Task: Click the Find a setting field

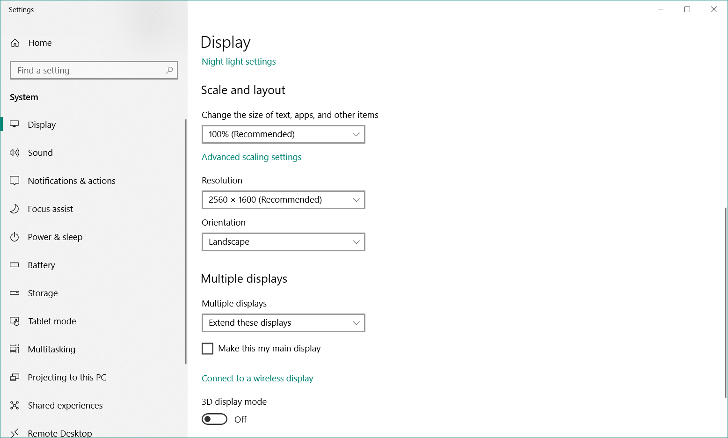Action: [x=89, y=70]
